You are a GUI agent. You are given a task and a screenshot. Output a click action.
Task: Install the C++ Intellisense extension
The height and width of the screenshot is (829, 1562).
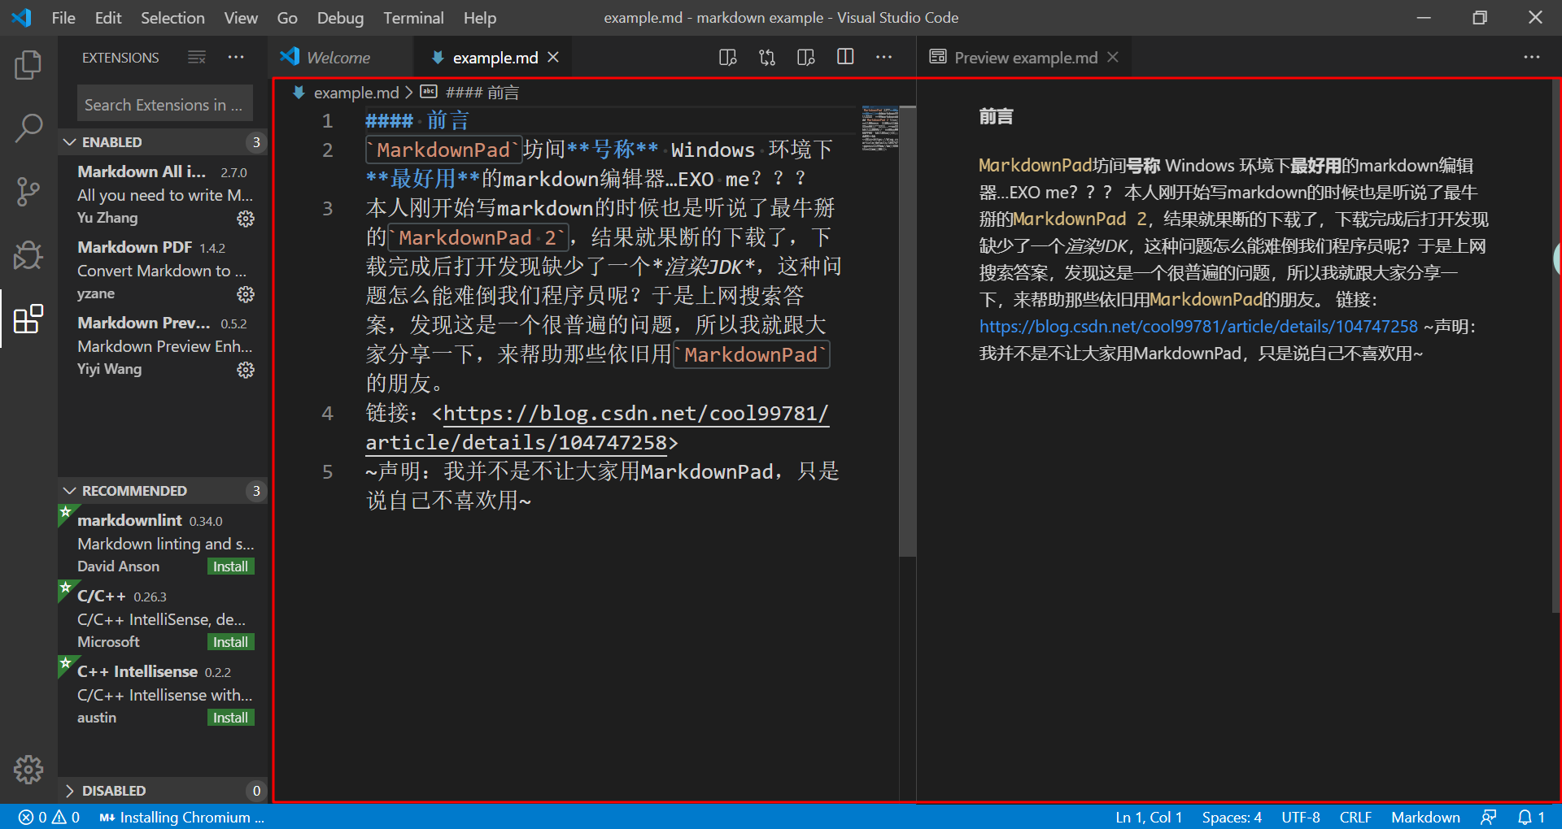click(231, 718)
